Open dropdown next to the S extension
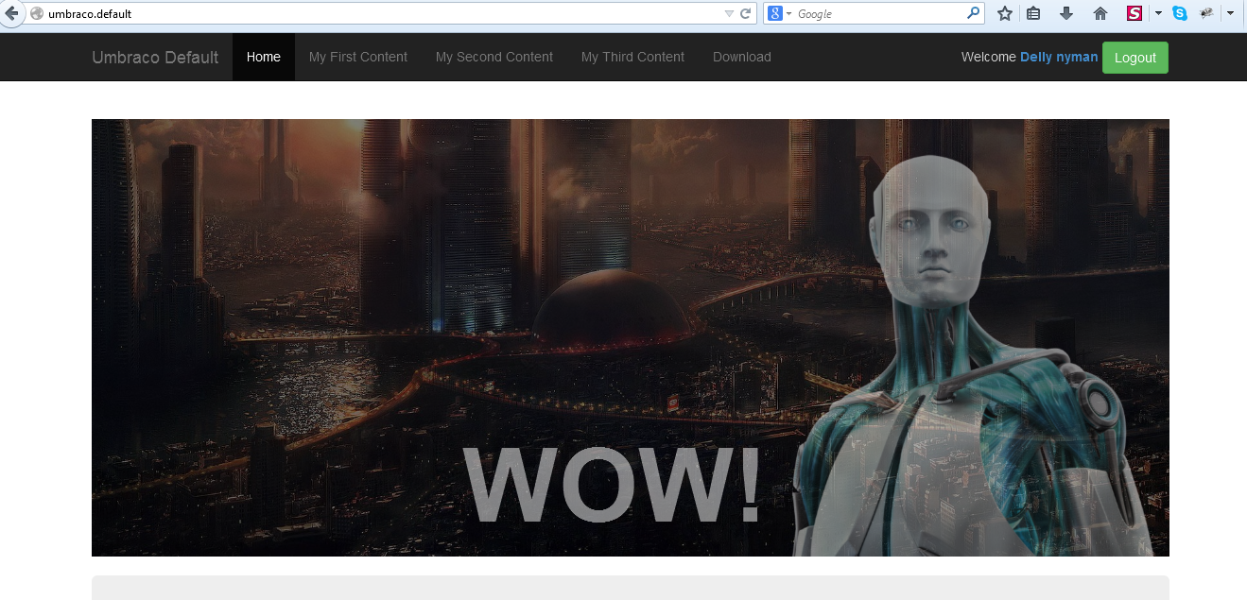1247x600 pixels. pos(1158,13)
